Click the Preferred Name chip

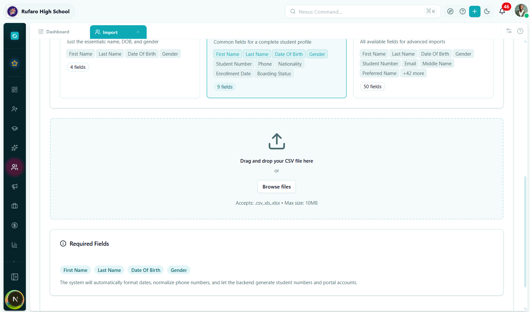point(379,73)
